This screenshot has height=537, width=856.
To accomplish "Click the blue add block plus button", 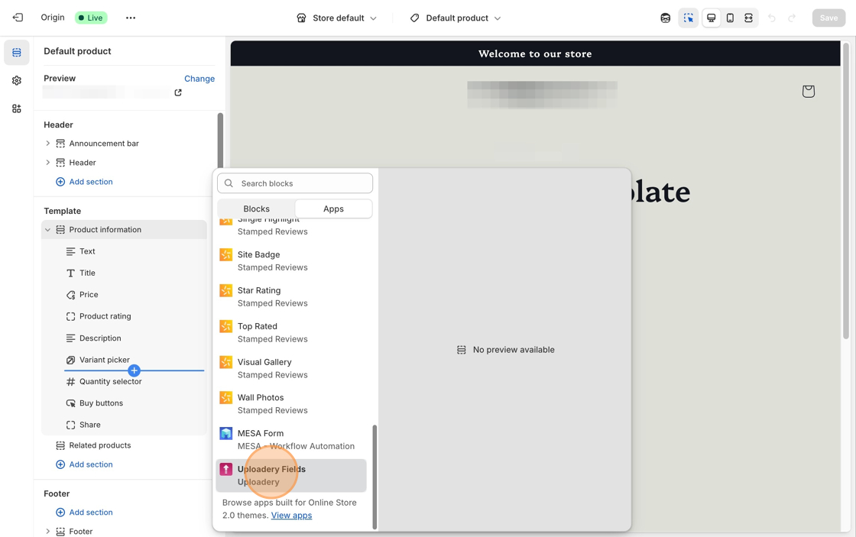I will pyautogui.click(x=134, y=370).
